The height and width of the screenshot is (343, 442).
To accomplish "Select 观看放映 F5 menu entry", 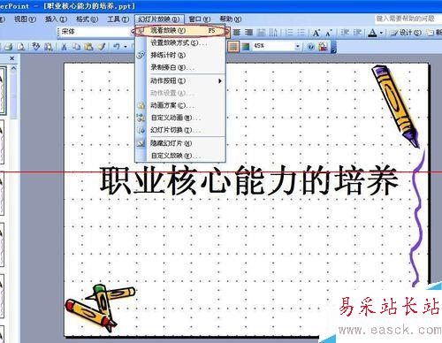I will click(181, 31).
